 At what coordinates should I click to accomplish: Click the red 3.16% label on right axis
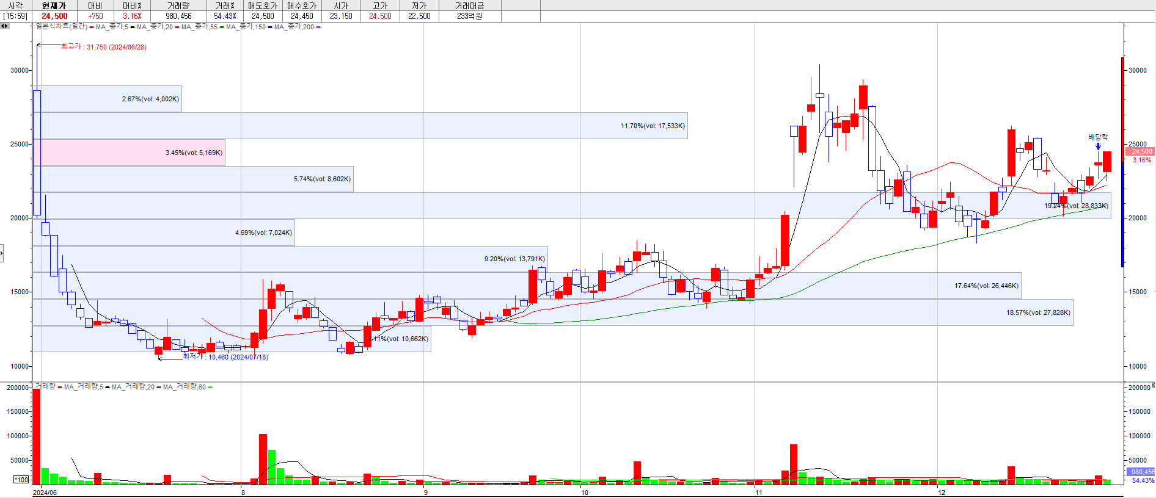1141,160
